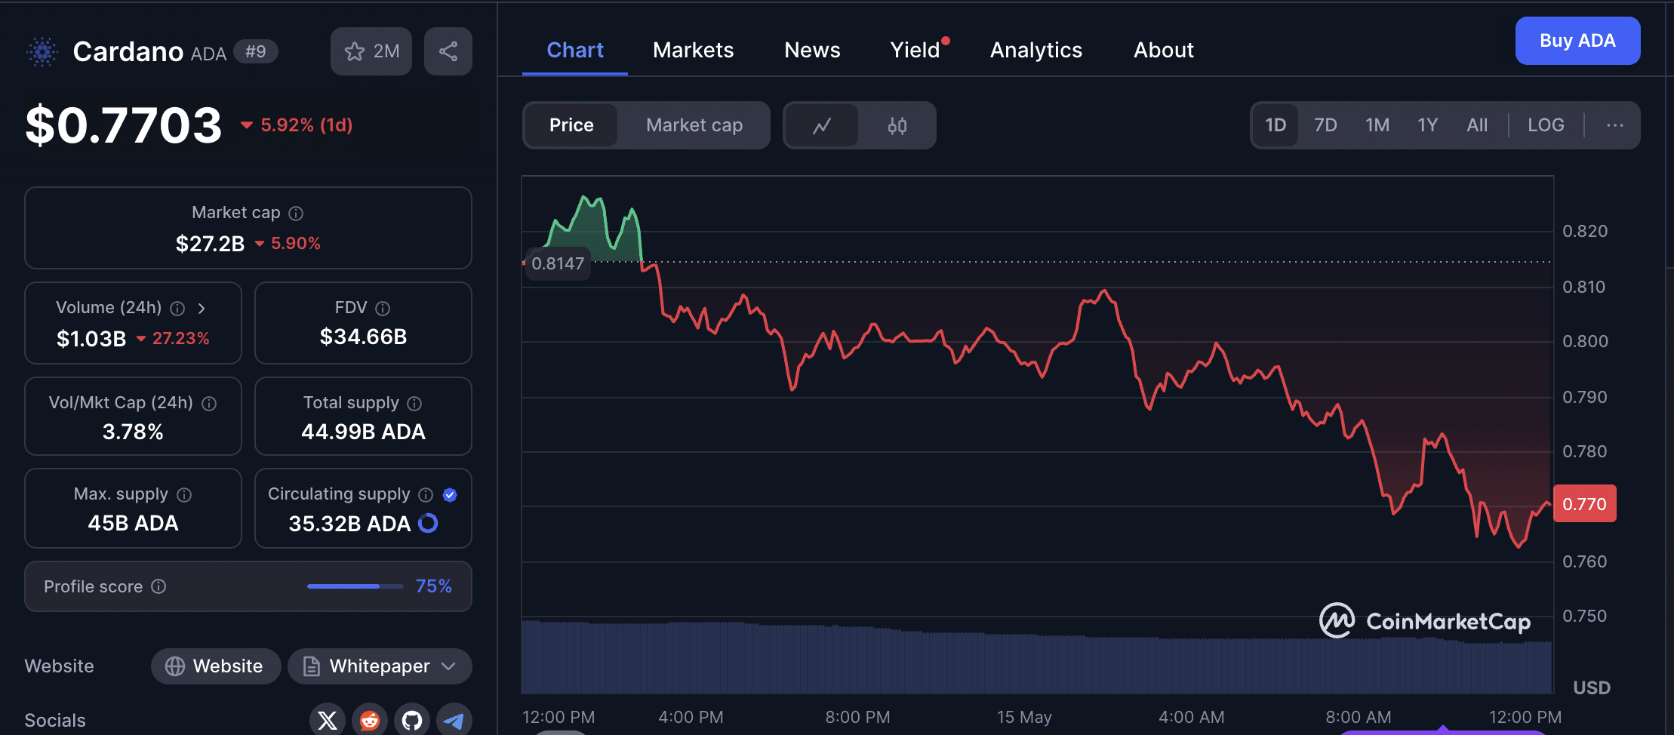The image size is (1674, 735).
Task: Click the Profile score progress bar
Action: click(x=355, y=586)
